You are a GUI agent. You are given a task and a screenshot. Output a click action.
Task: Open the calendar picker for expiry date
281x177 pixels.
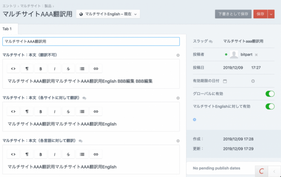pos(225,81)
